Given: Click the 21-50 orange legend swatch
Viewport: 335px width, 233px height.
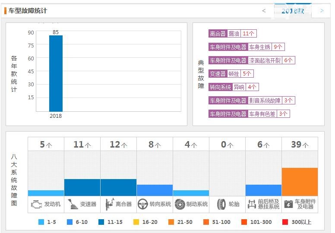Looking at the screenshot, I should click(171, 222).
